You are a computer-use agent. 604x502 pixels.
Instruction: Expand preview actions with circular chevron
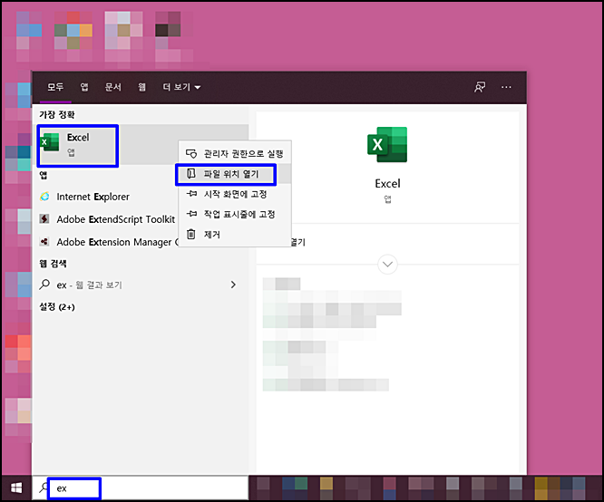click(x=387, y=264)
